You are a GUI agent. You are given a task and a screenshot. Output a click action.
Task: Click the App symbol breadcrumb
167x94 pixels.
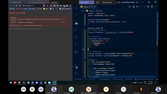click(x=99, y=11)
